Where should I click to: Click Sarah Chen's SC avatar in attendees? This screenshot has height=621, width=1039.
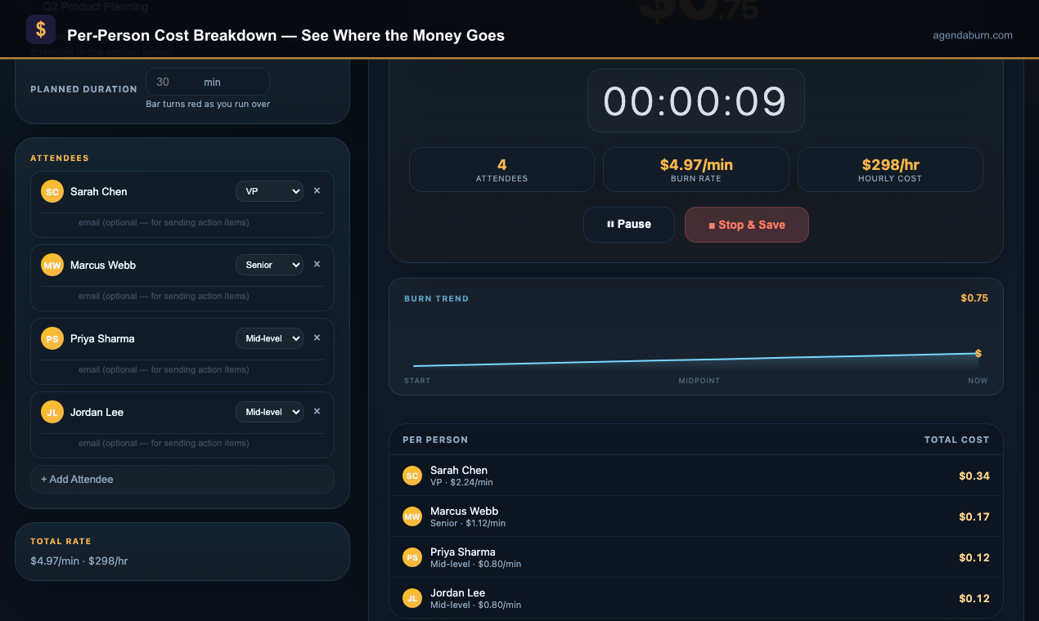[x=52, y=191]
